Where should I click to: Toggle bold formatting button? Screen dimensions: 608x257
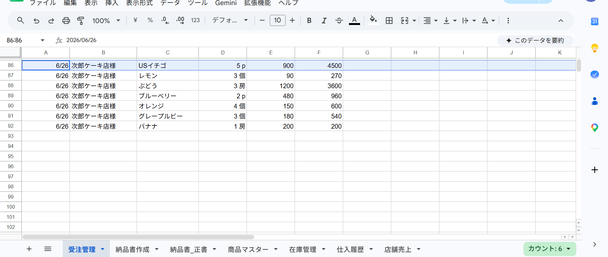pos(309,21)
